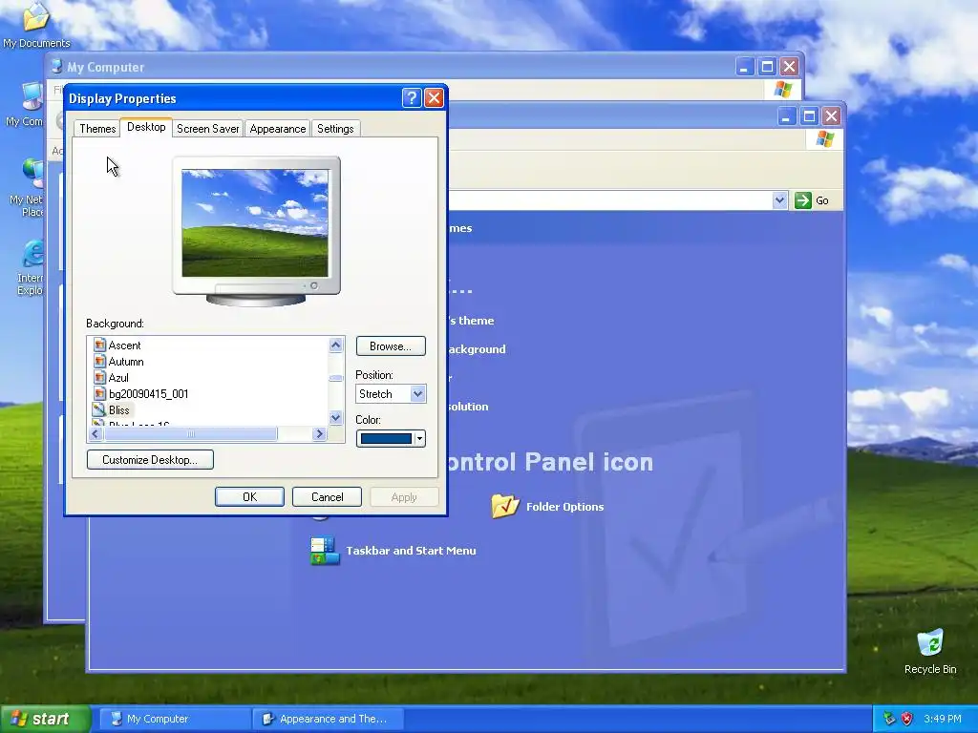Open Taskbar and Start Menu link
Image resolution: width=978 pixels, height=733 pixels.
411,551
